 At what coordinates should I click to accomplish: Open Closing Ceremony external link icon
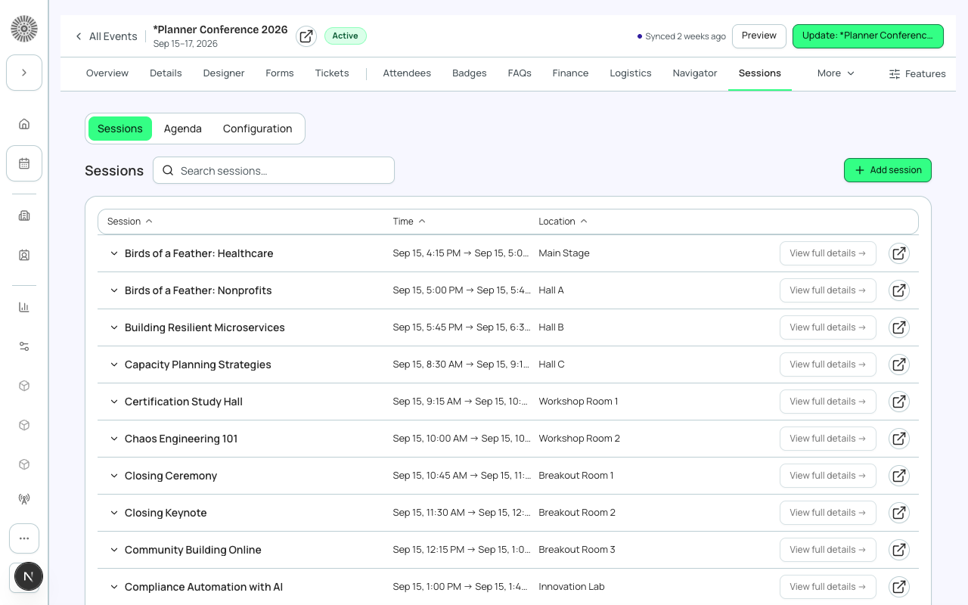pyautogui.click(x=898, y=476)
